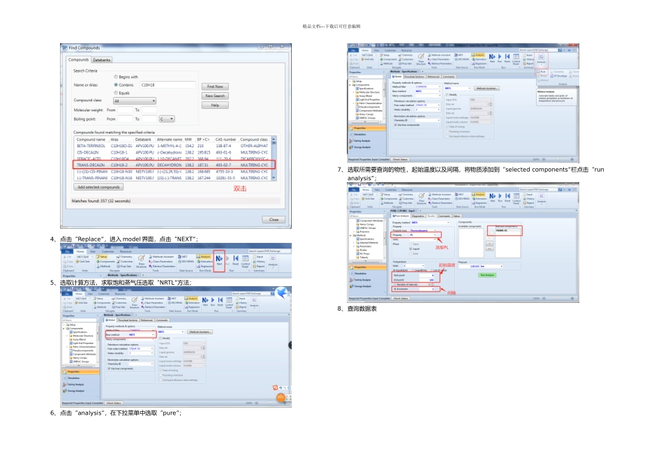Click Clean Parameters in Pure Analysis window ribbon
This screenshot has height=469, width=663.
click(440, 198)
